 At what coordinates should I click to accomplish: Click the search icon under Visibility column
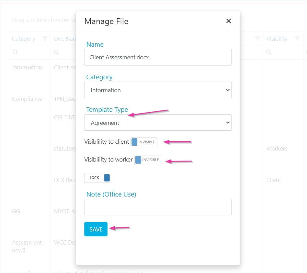point(269,52)
